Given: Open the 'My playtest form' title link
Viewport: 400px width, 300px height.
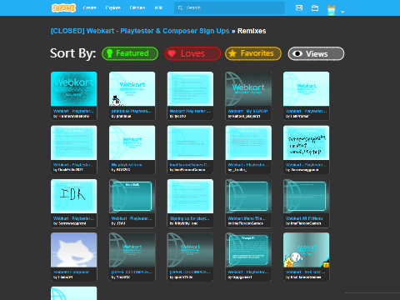Looking at the screenshot, I should click(127, 165).
